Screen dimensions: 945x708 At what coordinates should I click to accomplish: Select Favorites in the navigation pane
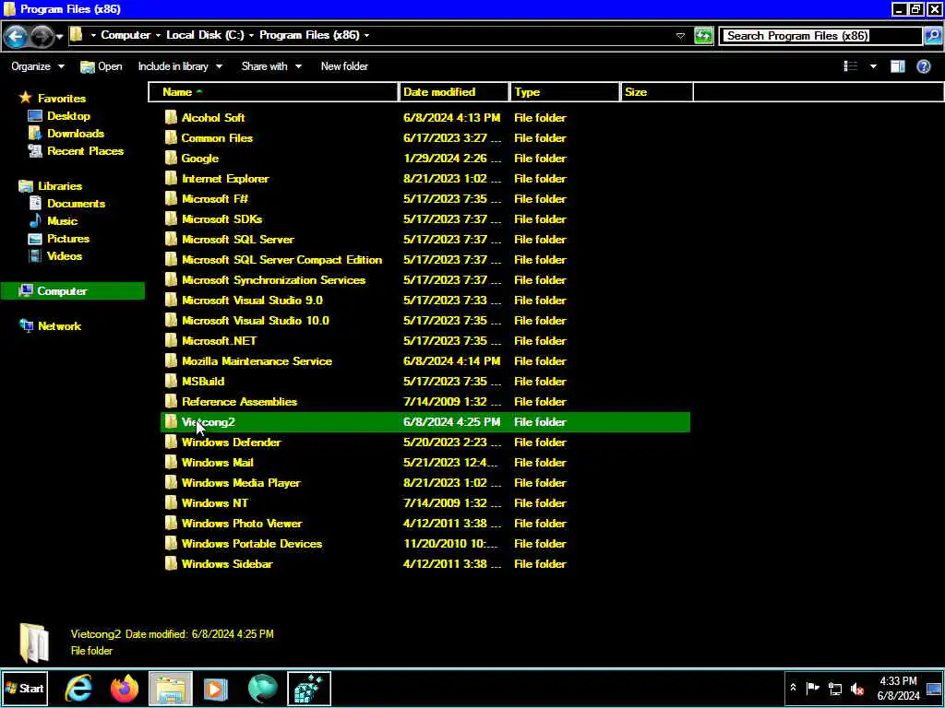62,98
